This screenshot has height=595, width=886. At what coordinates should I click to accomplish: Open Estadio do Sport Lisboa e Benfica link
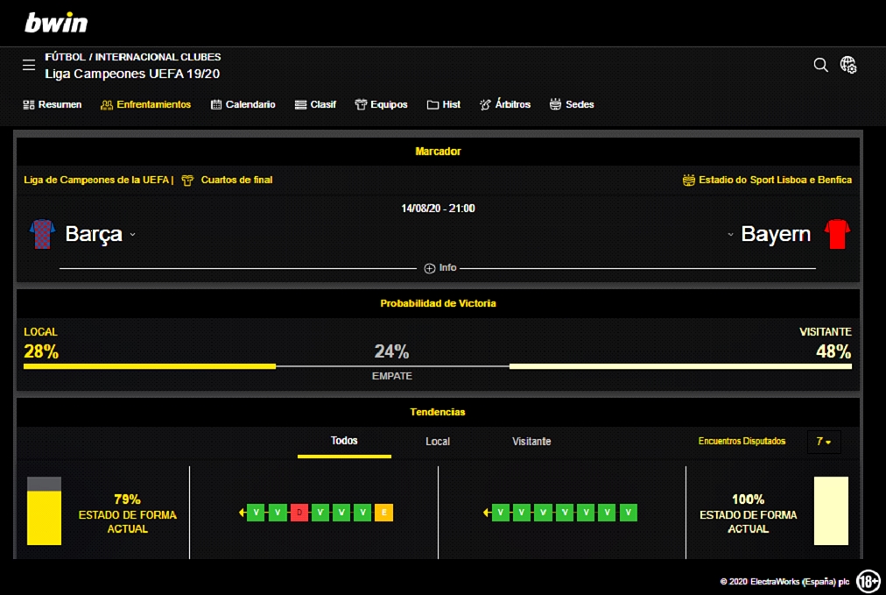776,180
